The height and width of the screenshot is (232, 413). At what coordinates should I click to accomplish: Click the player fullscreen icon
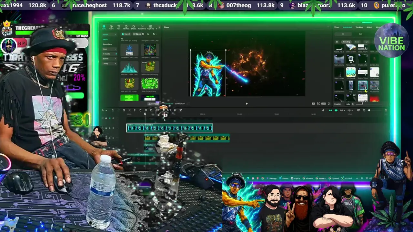tap(329, 104)
